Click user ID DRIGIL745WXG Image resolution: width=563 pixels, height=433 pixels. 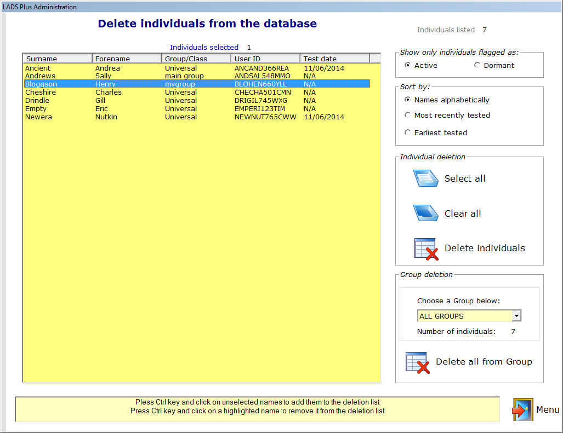point(261,100)
